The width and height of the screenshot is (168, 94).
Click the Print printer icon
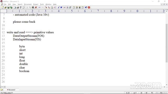(x=18, y=8)
